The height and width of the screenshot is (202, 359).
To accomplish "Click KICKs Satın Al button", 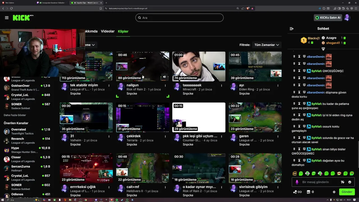I will point(328,18).
